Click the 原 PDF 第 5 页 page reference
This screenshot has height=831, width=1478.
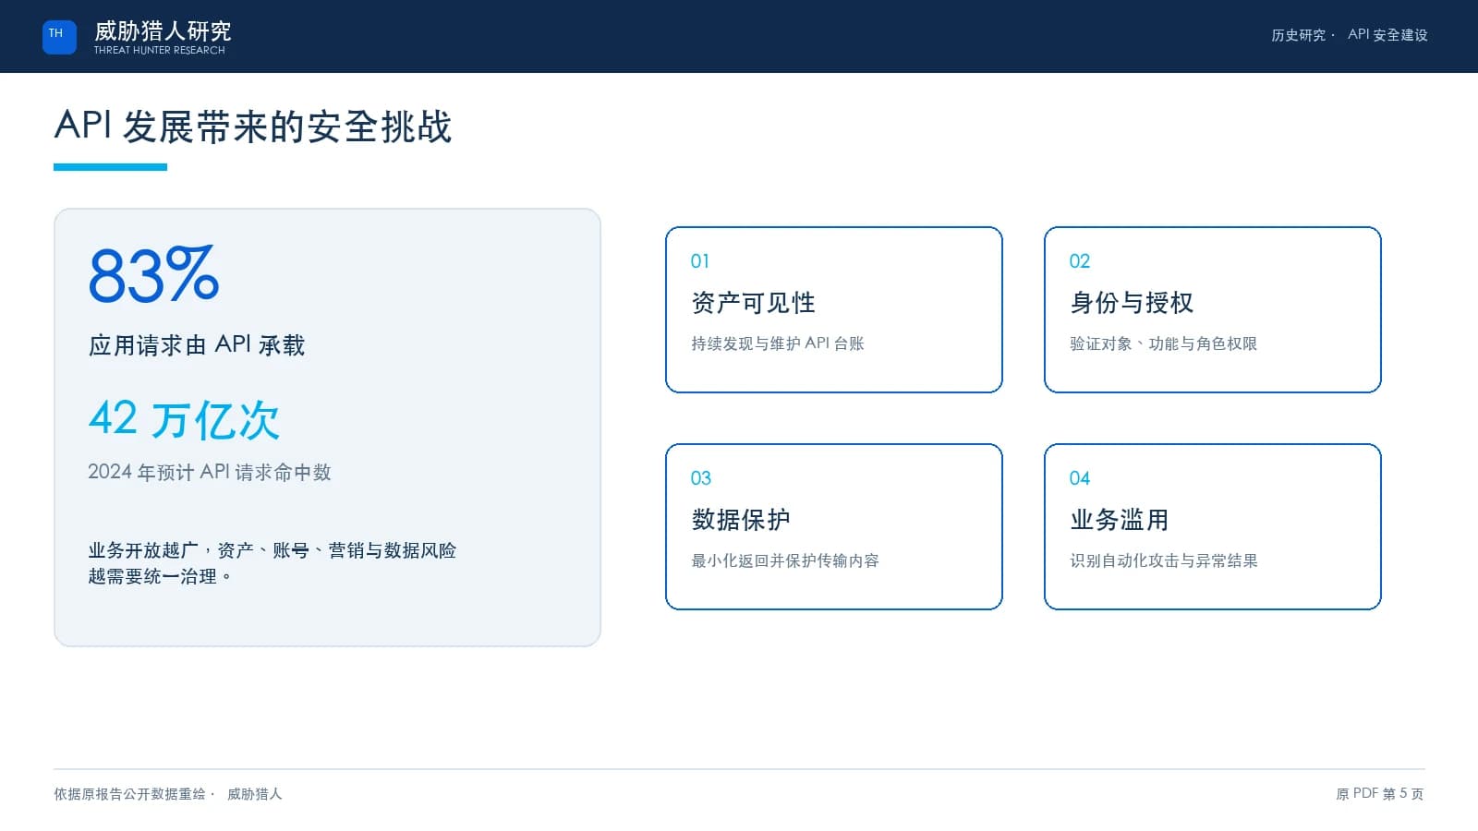1380,794
